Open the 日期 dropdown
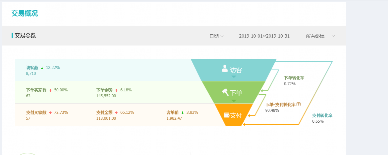388x155 pixels. [216, 36]
